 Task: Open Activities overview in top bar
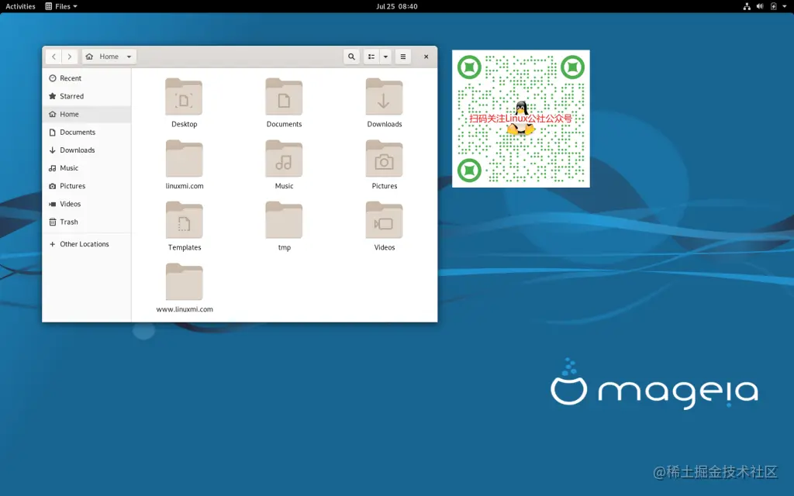click(20, 6)
